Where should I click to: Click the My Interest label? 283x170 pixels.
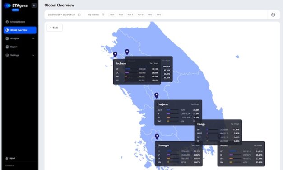[x=93, y=14]
